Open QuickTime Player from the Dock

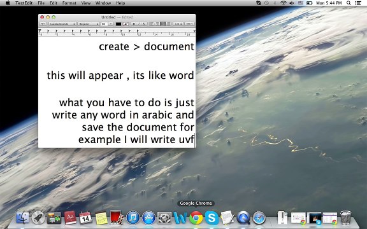[243, 218]
